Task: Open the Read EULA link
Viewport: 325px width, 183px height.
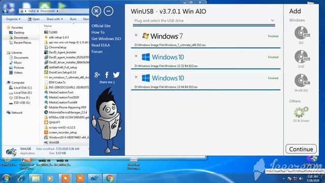Action: (101, 45)
